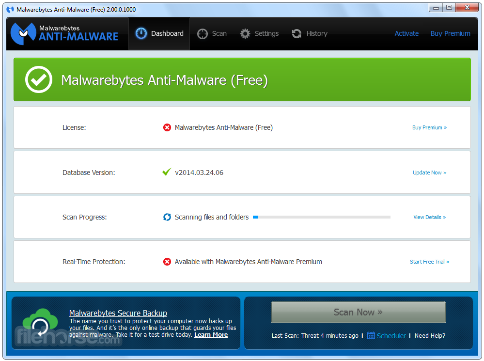Image resolution: width=484 pixels, height=361 pixels.
Task: Click the Malwarebytes Anti-Malware logo
Action: point(64,33)
